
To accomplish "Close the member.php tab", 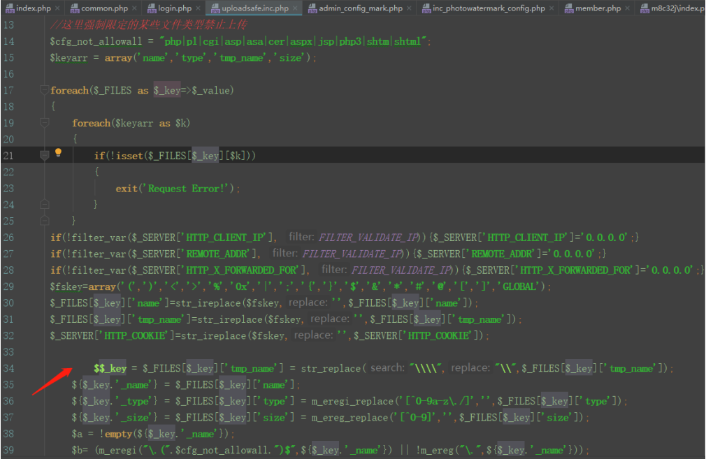I will [x=627, y=8].
